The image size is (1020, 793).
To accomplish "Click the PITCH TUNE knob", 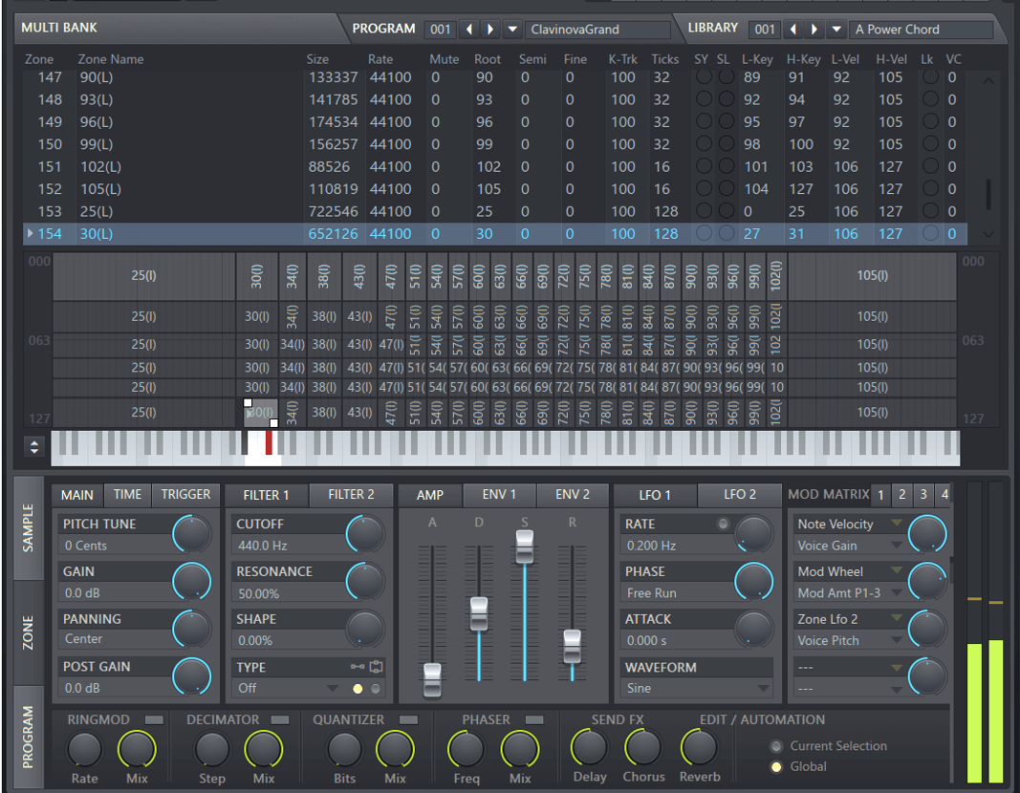I will 192,534.
